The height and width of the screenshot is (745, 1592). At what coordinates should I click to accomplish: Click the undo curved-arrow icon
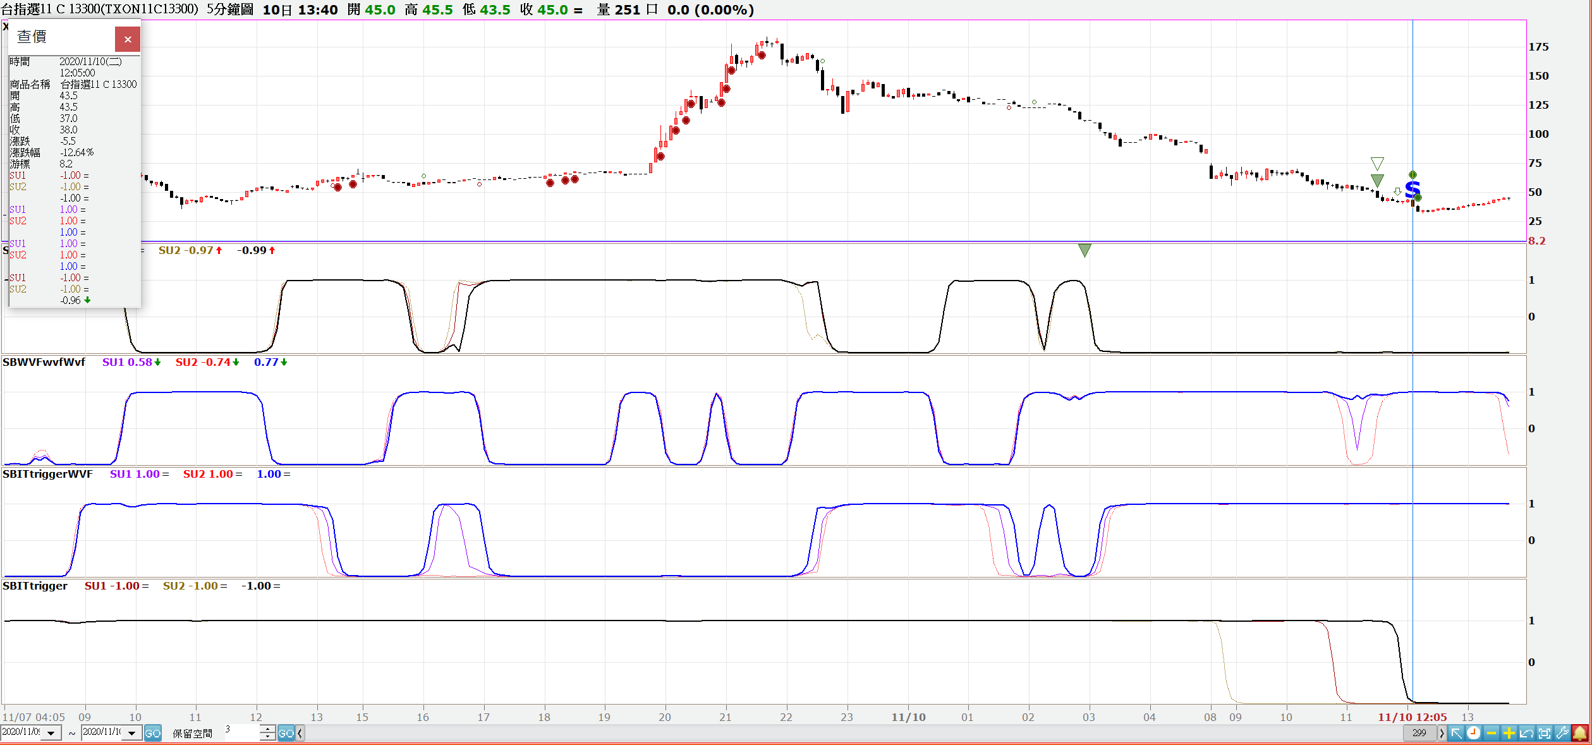[x=1526, y=733]
